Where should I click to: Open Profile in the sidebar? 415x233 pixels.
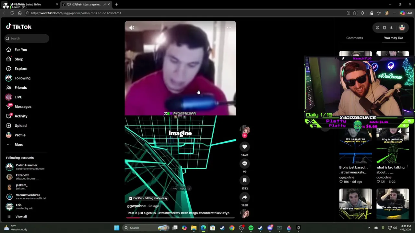point(20,135)
